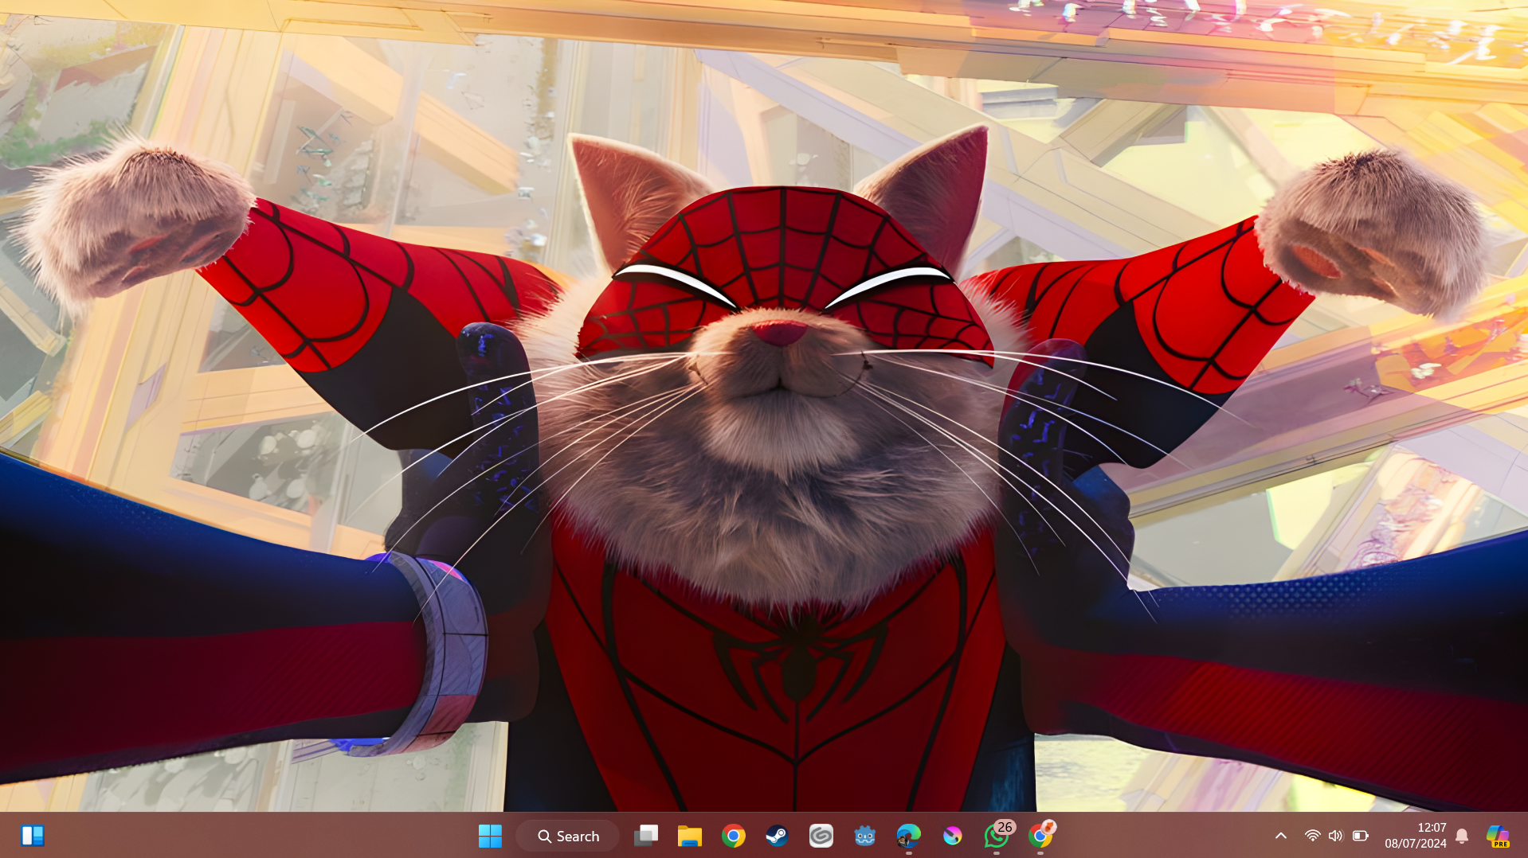This screenshot has width=1528, height=858.
Task: Check the battery status icon
Action: (x=1361, y=836)
